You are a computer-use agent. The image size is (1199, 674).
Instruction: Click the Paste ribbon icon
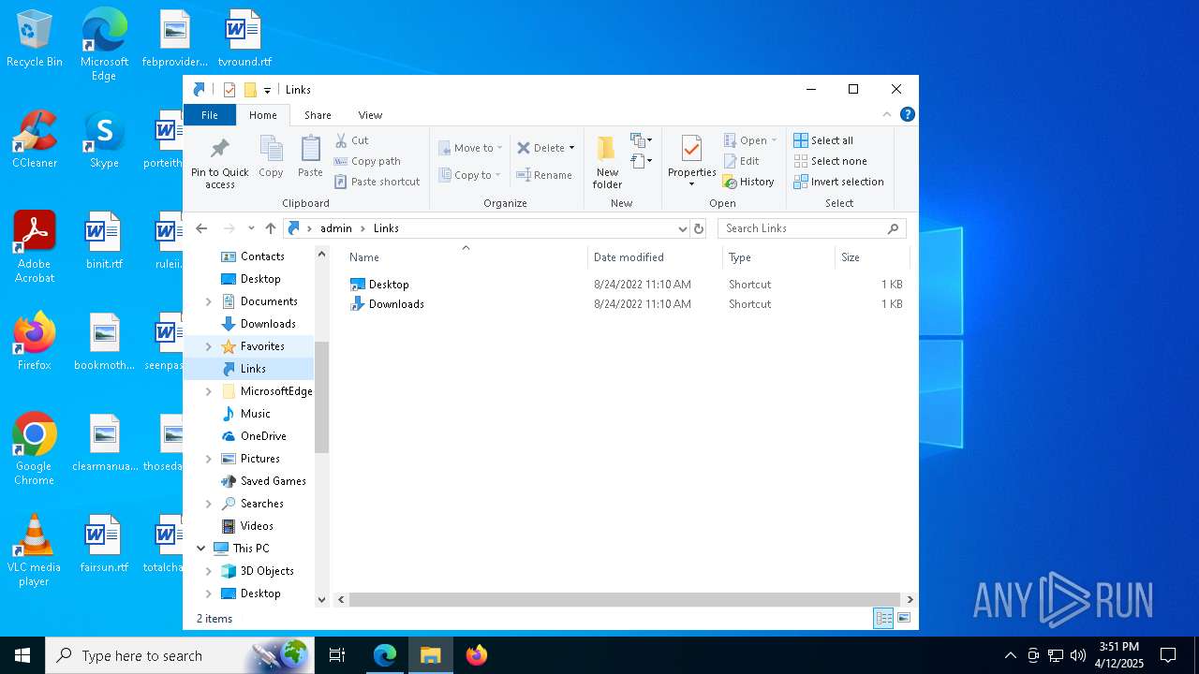(310, 156)
